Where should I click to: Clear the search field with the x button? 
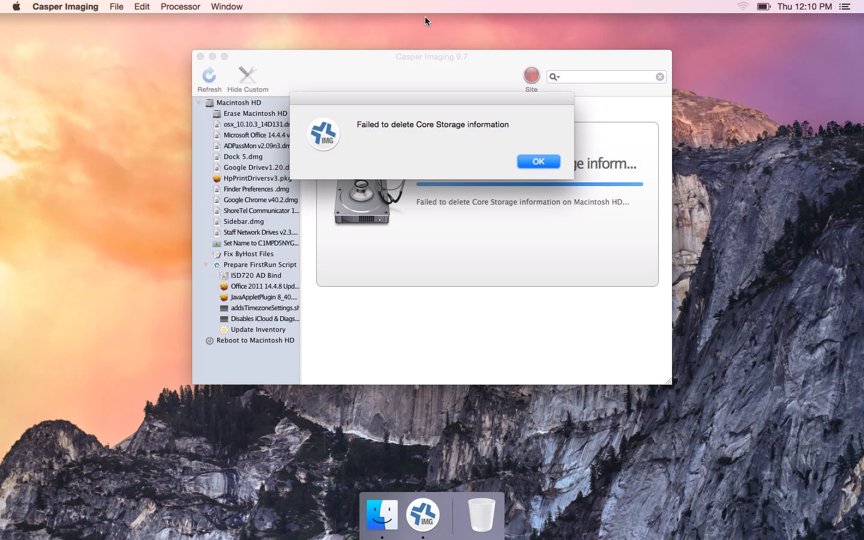click(660, 77)
